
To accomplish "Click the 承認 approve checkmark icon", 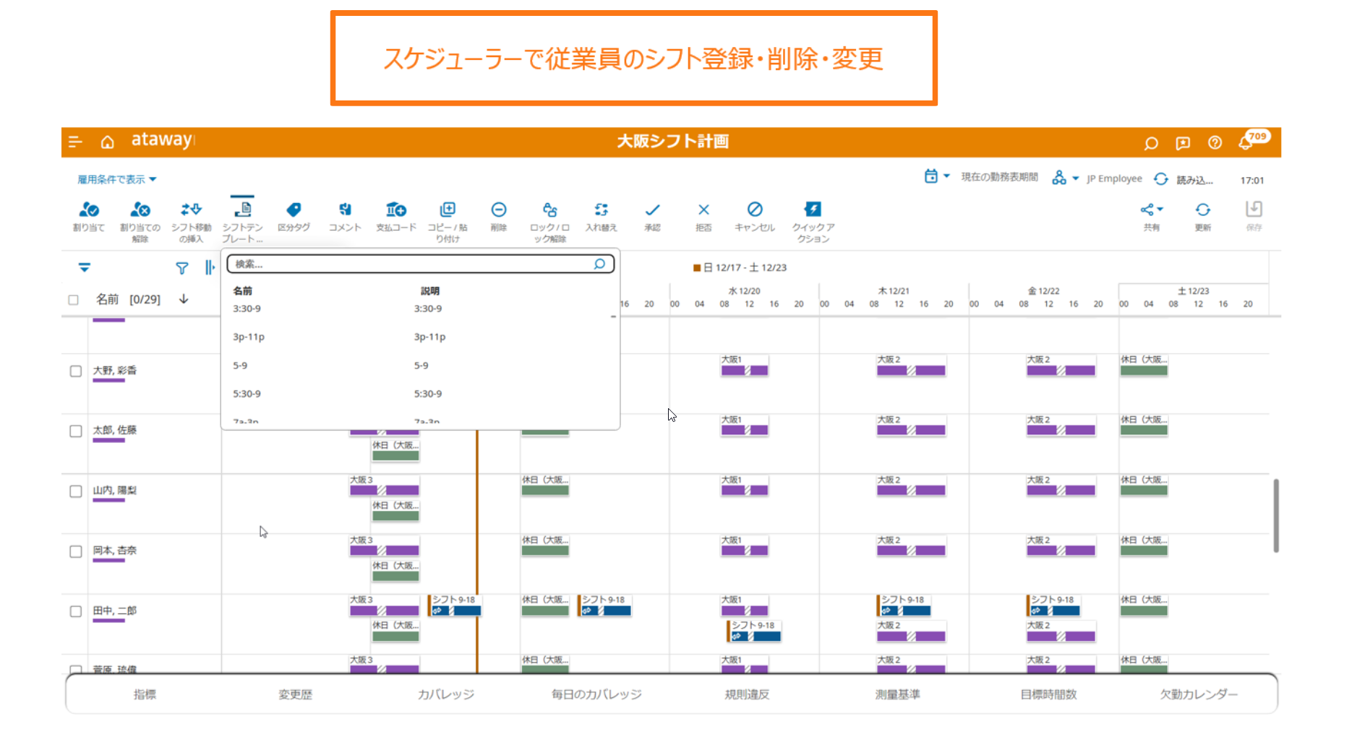I will (x=652, y=210).
